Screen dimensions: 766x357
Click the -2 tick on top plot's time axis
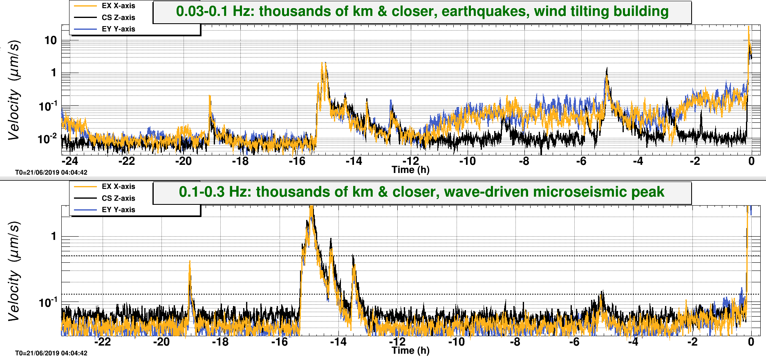coord(695,161)
